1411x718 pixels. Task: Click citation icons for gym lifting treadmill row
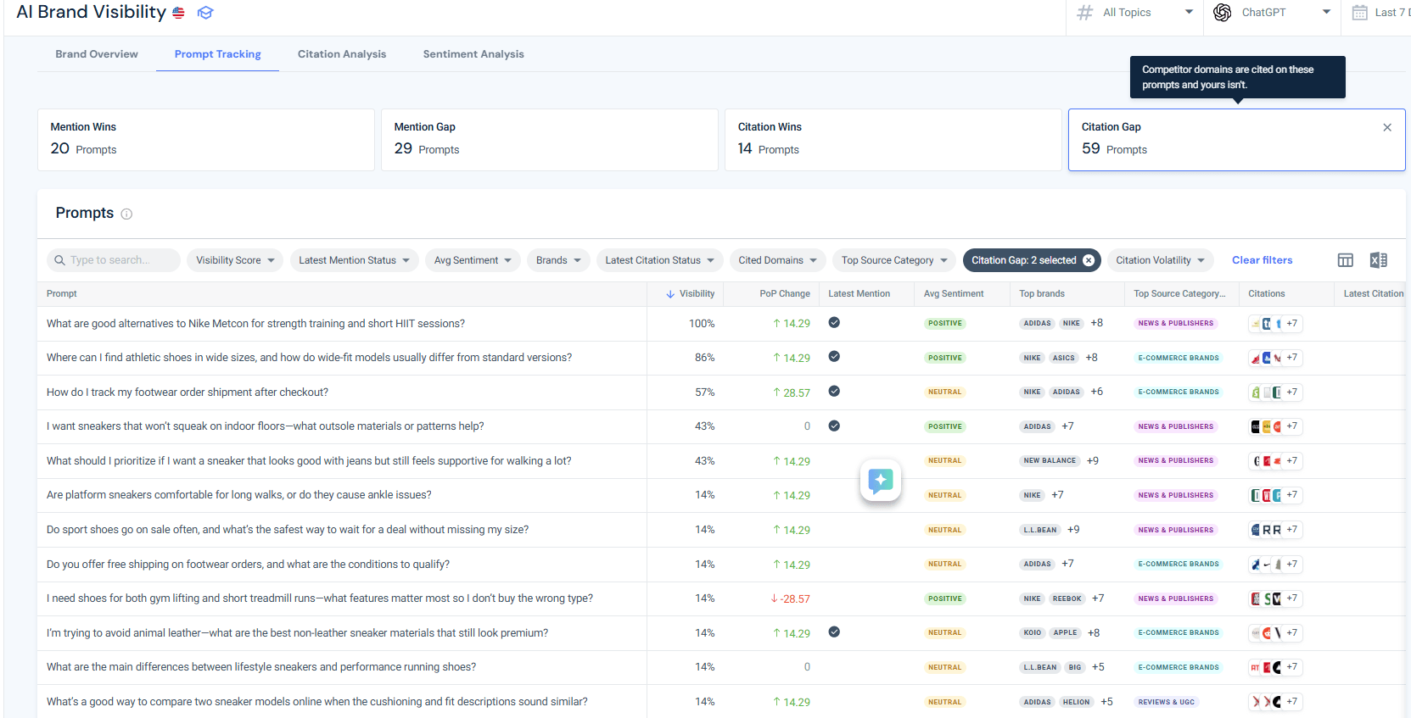tap(1275, 598)
